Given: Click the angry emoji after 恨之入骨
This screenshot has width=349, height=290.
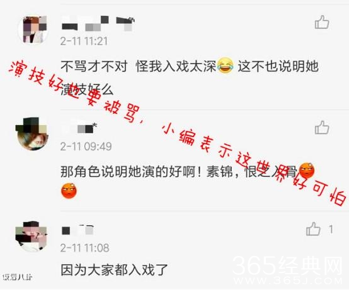Looking at the screenshot, I should pyautogui.click(x=307, y=170).
